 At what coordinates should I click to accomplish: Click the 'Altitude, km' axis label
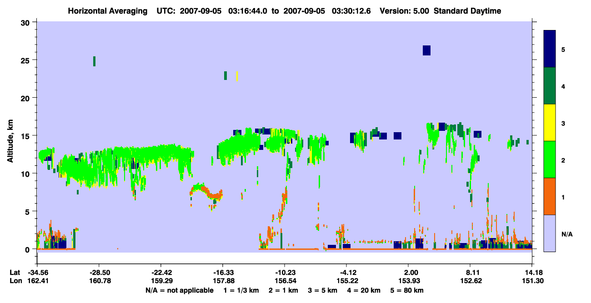[x=10, y=142]
